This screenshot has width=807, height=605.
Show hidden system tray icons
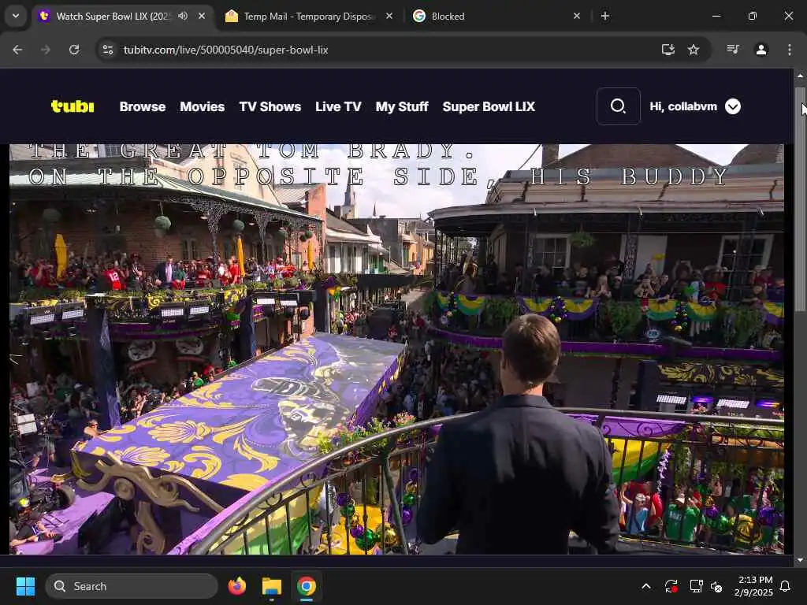coord(646,586)
